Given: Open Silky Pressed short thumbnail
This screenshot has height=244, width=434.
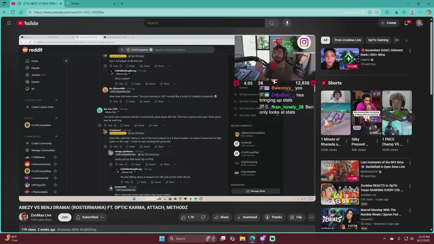Looking at the screenshot, I should [367, 113].
